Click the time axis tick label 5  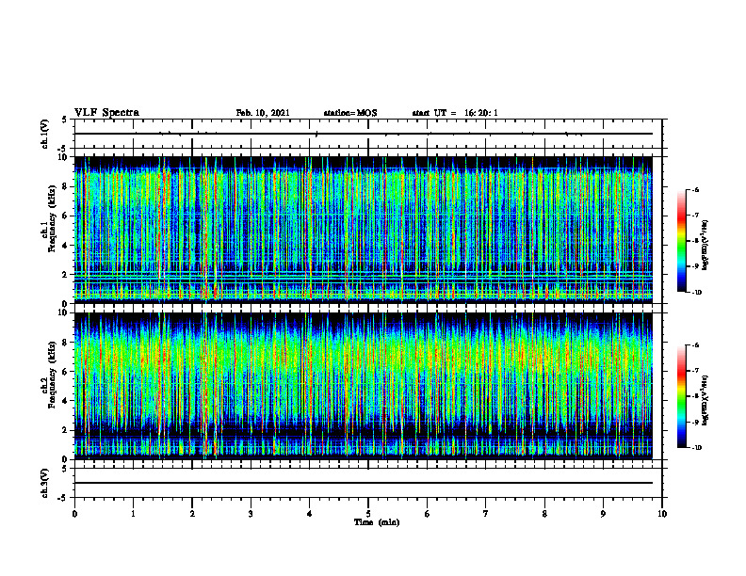(x=368, y=514)
